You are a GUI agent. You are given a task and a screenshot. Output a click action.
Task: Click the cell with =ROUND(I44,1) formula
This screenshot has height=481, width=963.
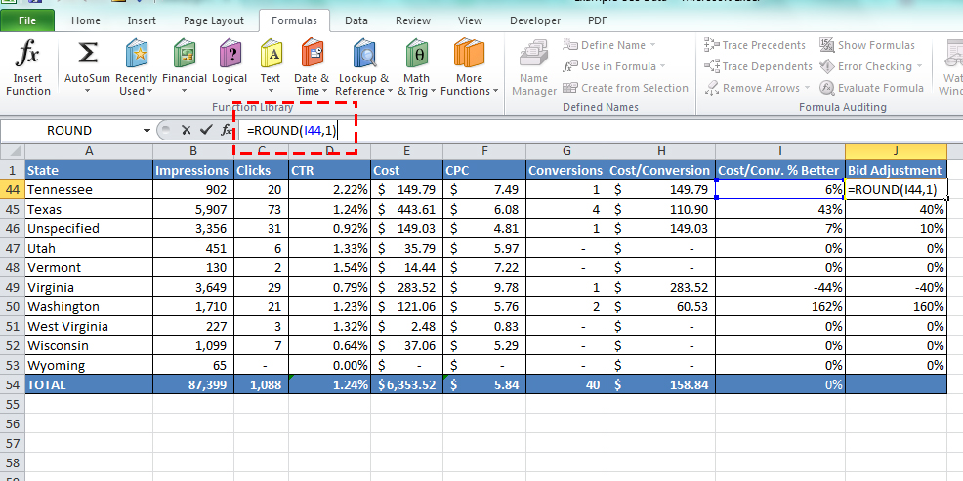point(896,189)
